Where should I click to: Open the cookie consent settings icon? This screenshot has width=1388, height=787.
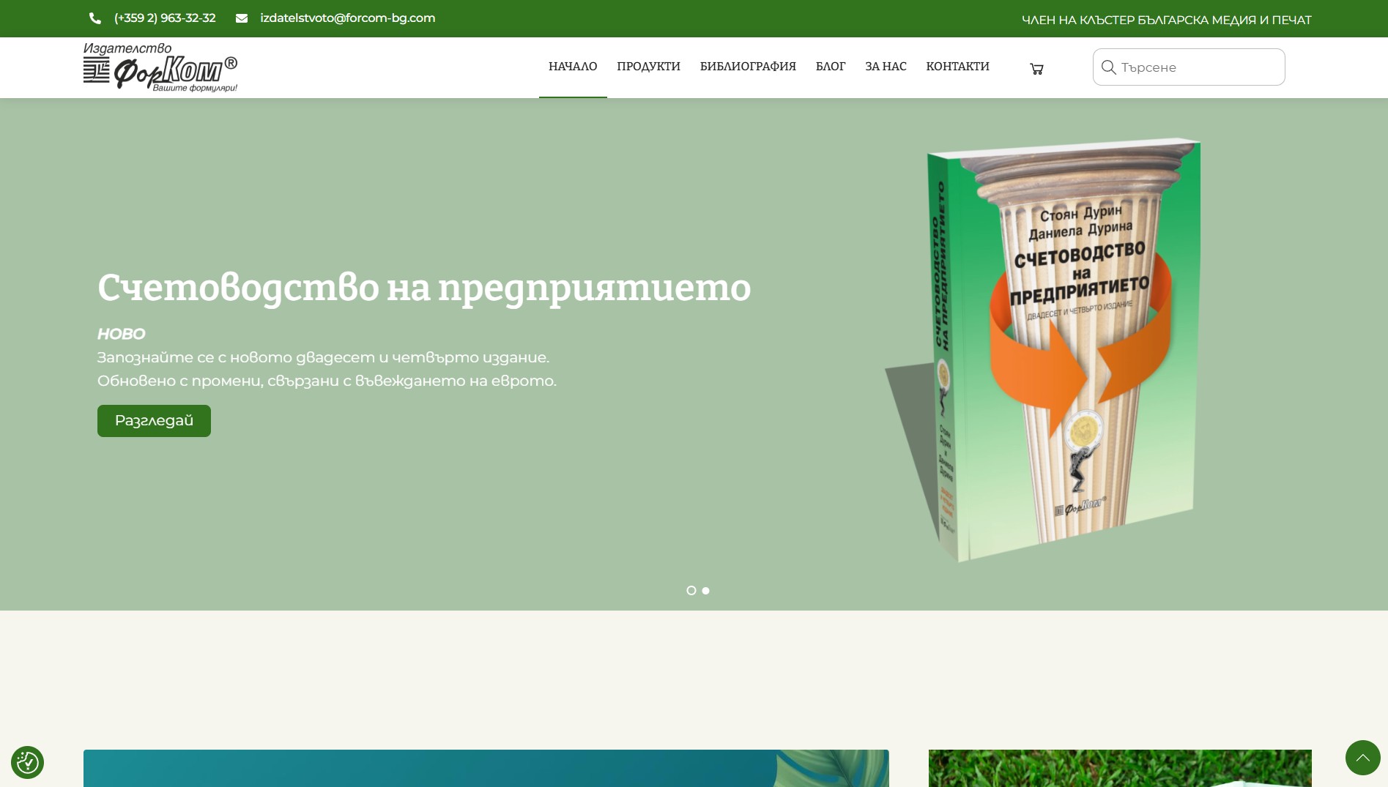tap(27, 762)
